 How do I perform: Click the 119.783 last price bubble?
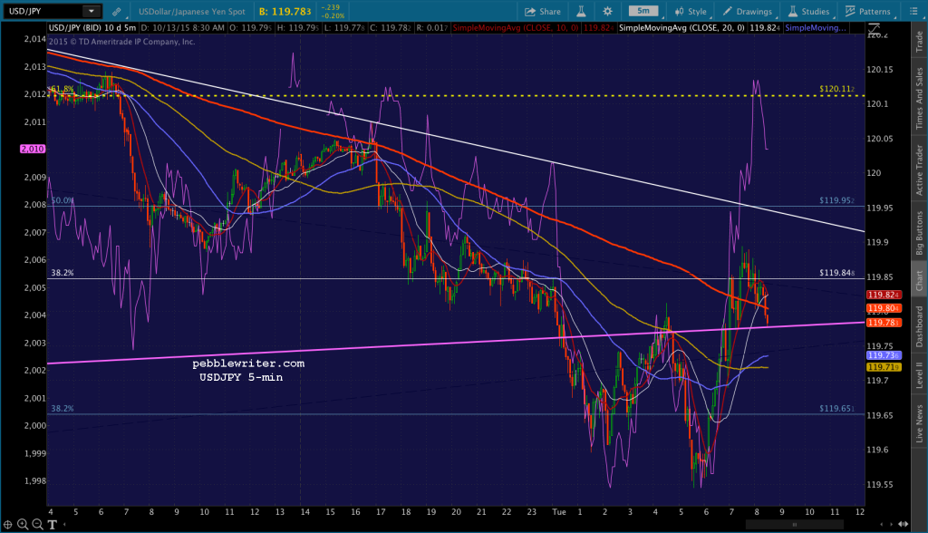[884, 323]
